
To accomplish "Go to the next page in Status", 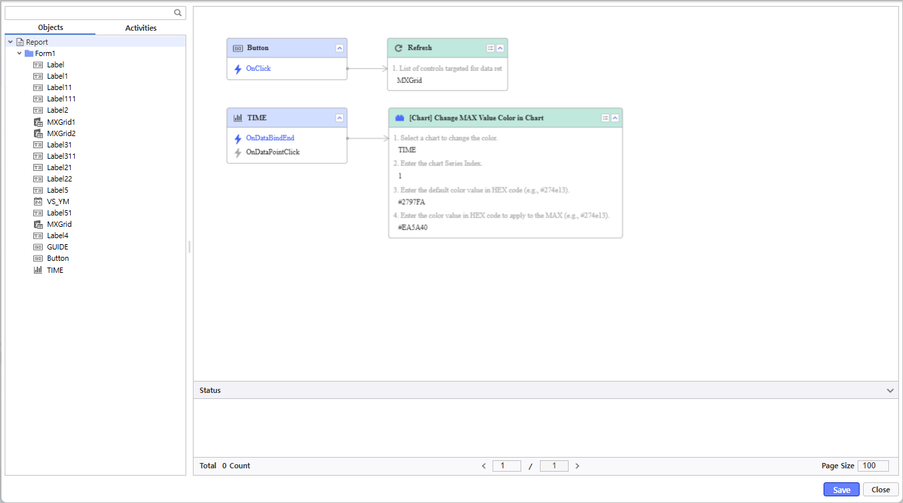I will pos(577,466).
